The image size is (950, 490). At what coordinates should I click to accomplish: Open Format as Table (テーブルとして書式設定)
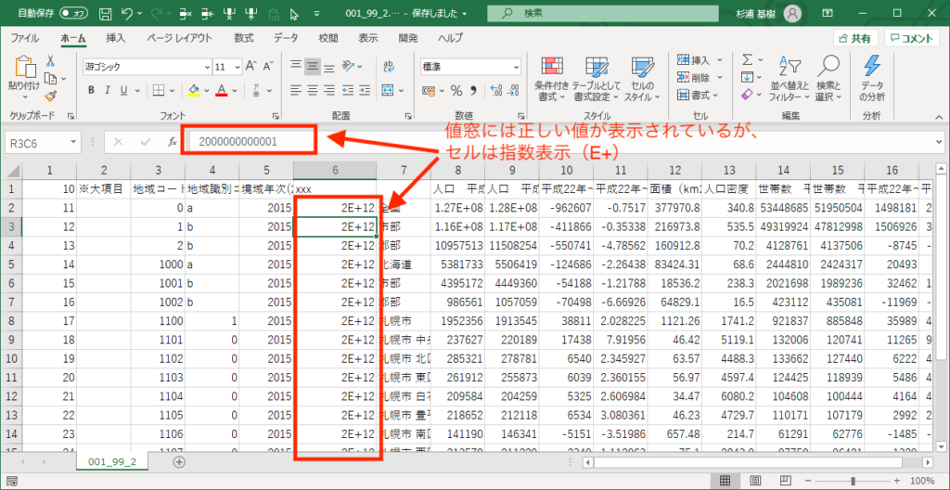597,80
